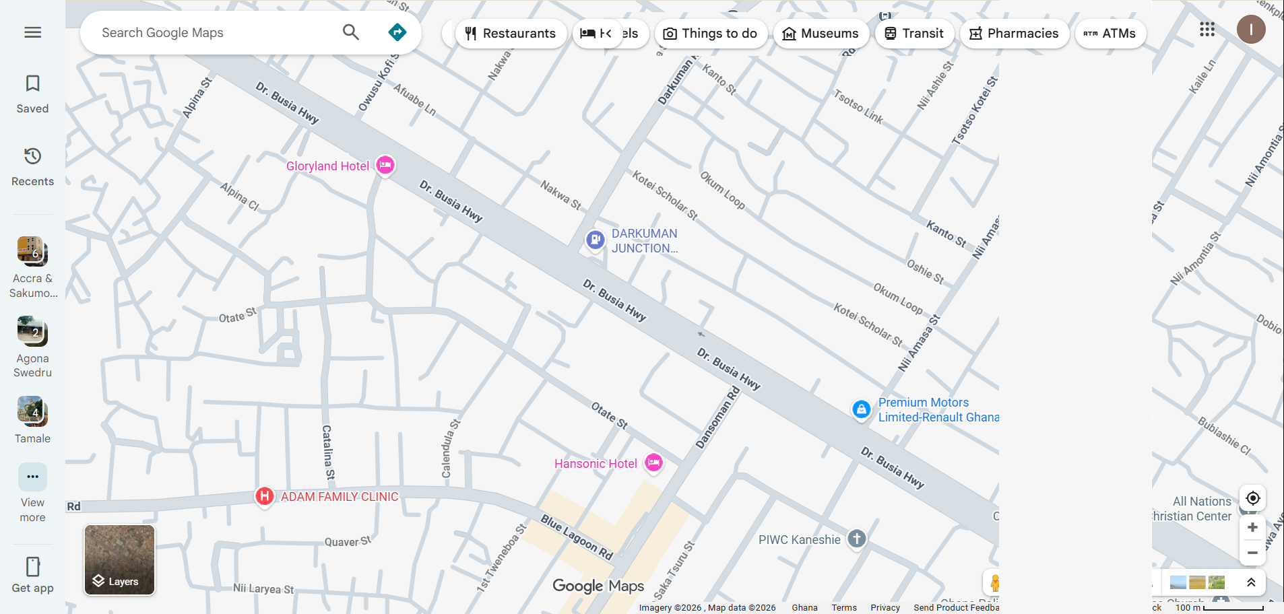Expand the imagery strip with double chevron
Screen dimensions: 1284x614
tap(1251, 582)
